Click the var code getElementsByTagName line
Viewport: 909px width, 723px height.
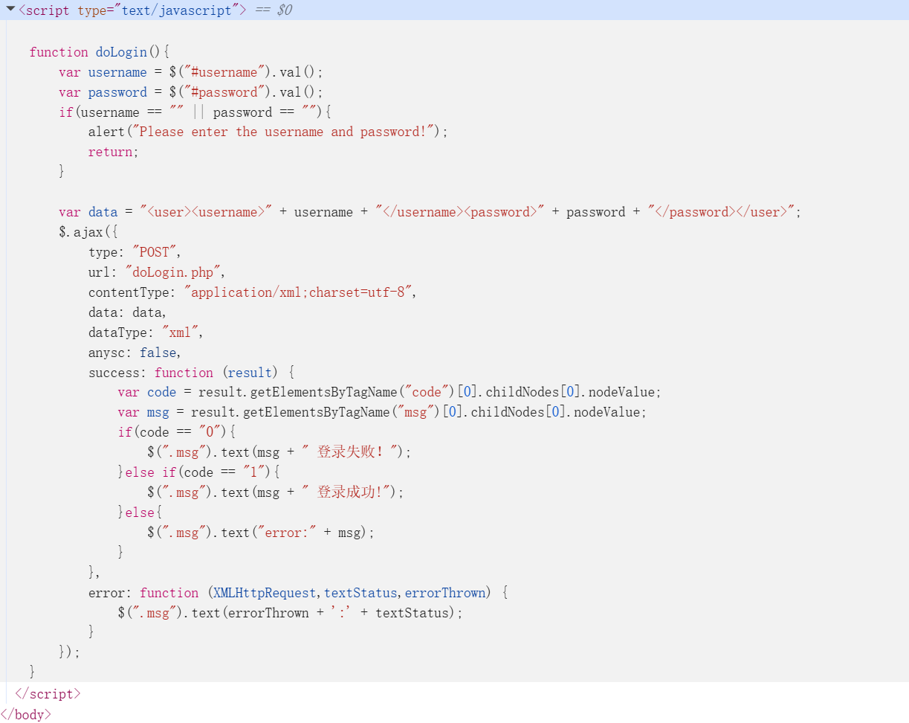[389, 392]
